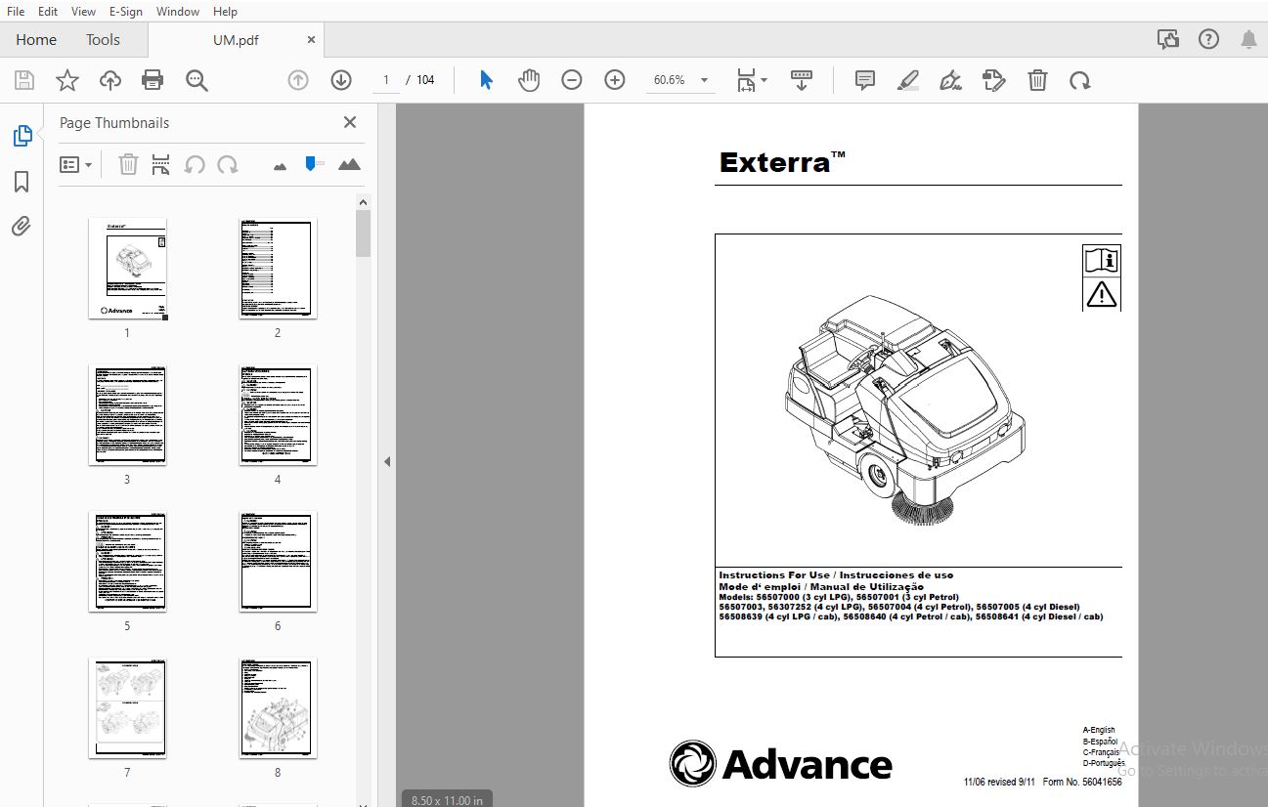The width and height of the screenshot is (1268, 807).
Task: Open thumbnail options menu dropdown
Action: pos(76,165)
